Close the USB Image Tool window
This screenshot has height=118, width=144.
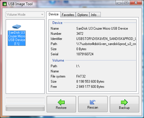coord(136,3)
